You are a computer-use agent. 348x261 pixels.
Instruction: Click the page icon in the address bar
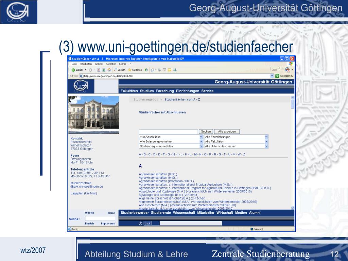[82, 76]
